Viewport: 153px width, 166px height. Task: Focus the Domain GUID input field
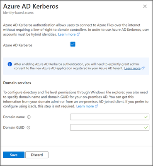click(109, 127)
